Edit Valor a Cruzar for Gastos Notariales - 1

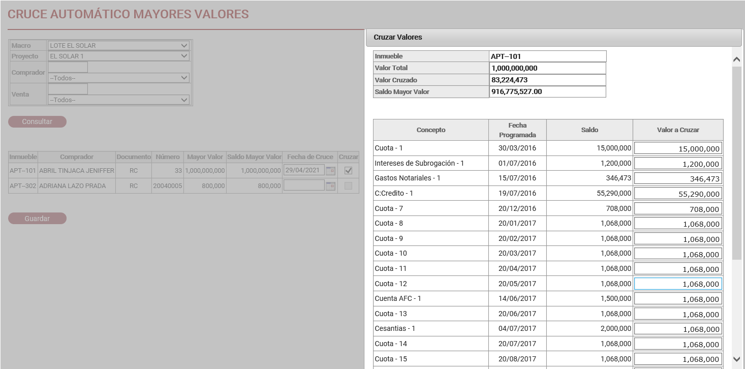(678, 178)
